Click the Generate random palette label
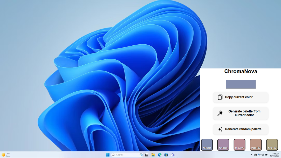 click(243, 129)
